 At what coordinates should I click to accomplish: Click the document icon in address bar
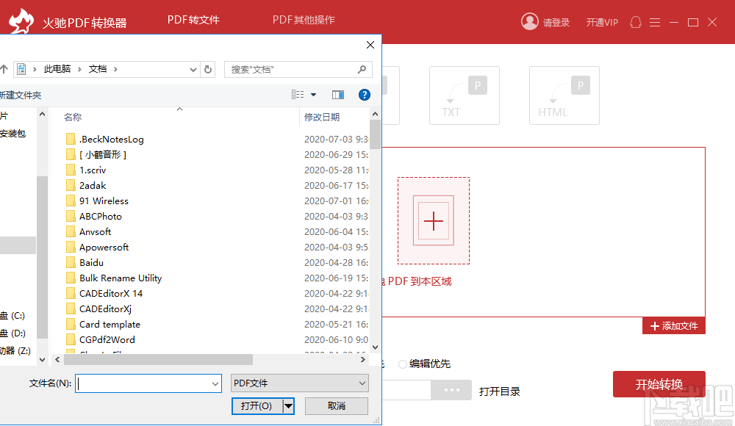pos(21,69)
